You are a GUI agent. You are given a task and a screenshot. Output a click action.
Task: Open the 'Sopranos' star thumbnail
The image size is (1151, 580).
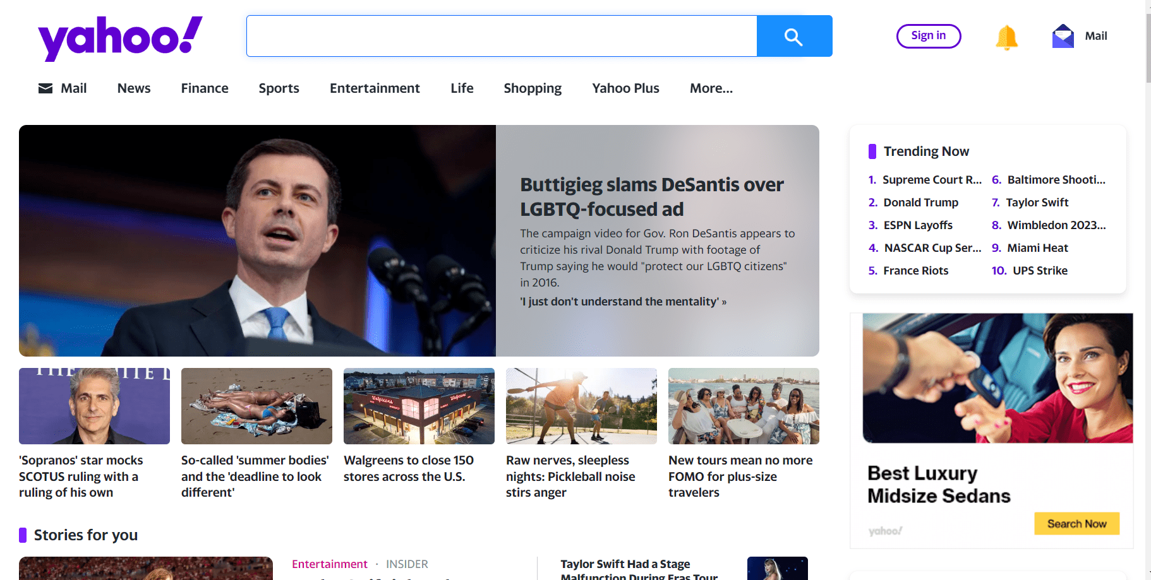(94, 406)
